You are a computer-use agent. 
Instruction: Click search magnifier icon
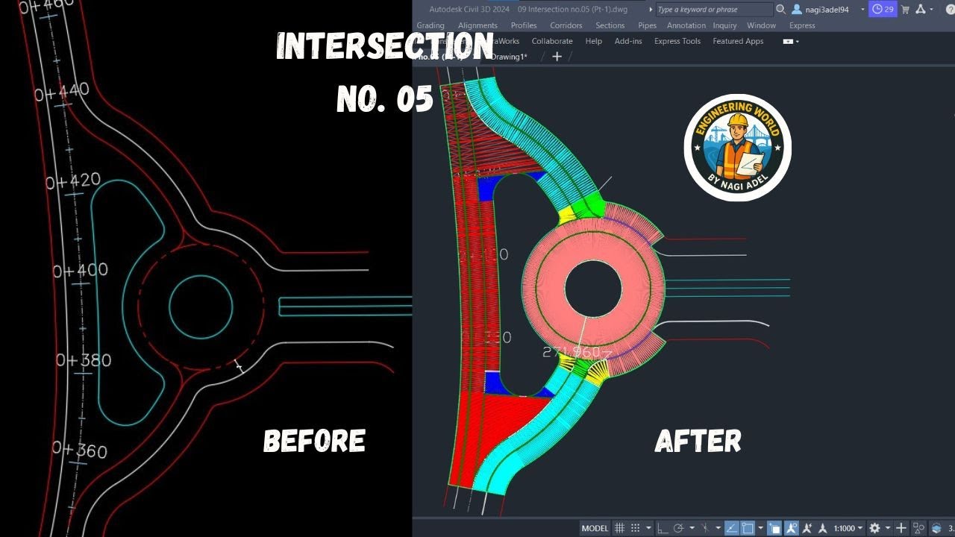click(781, 9)
